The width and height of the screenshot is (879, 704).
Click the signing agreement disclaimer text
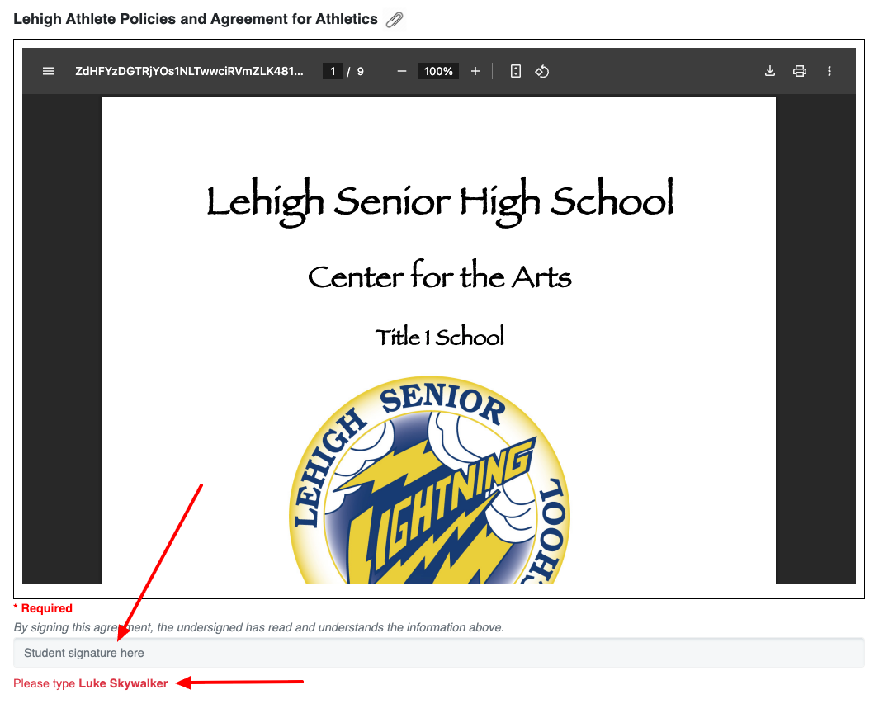pyautogui.click(x=258, y=627)
